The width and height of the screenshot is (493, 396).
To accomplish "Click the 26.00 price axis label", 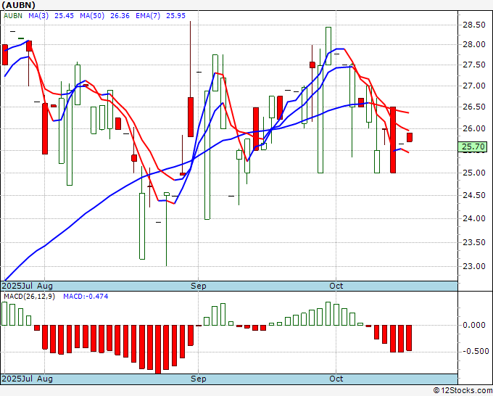I will point(474,128).
